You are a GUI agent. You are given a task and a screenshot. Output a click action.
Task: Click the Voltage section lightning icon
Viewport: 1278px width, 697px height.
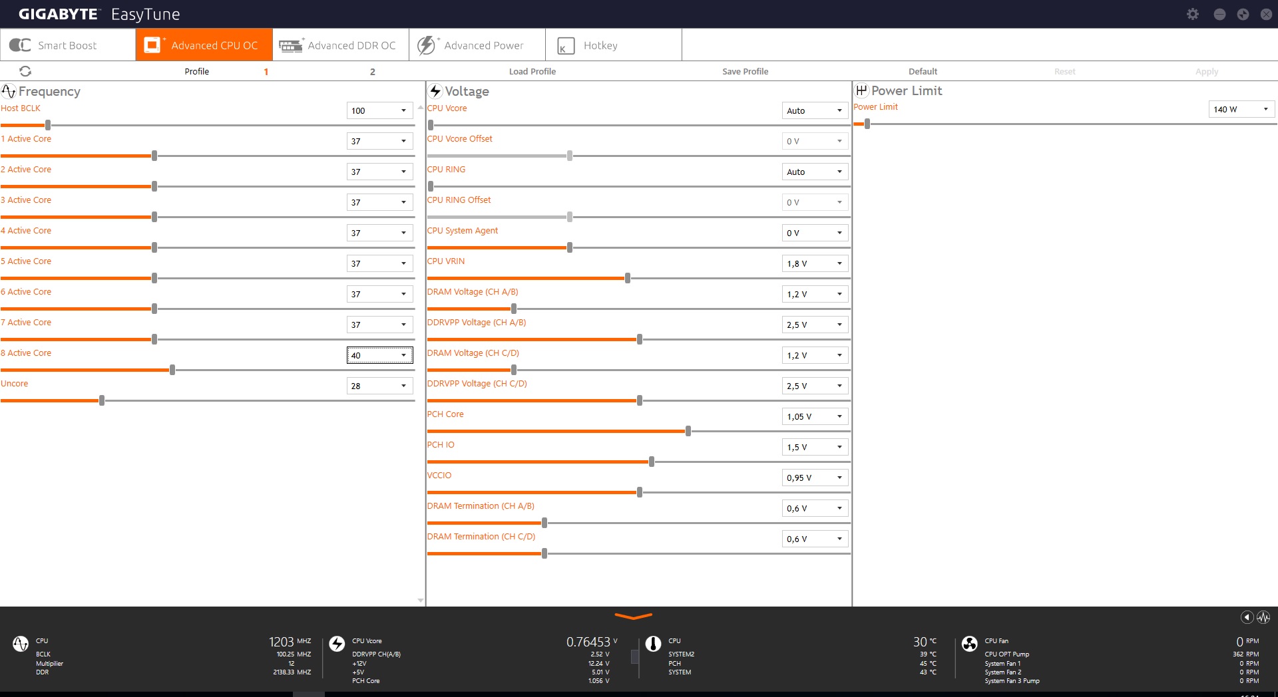pos(435,91)
